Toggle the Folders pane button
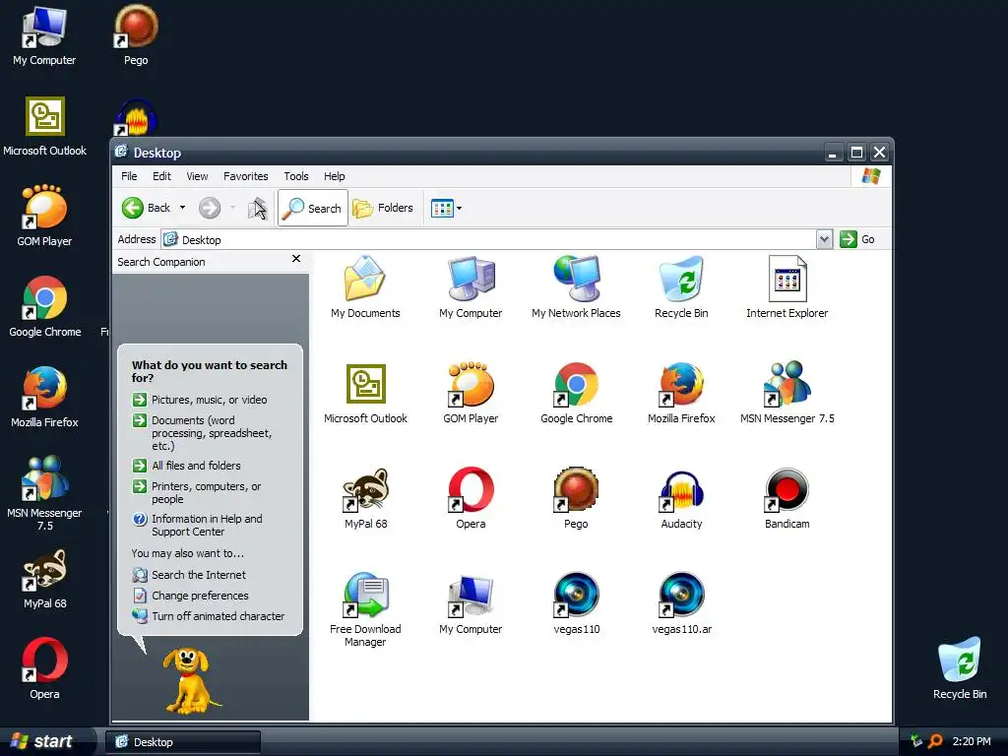 point(383,208)
